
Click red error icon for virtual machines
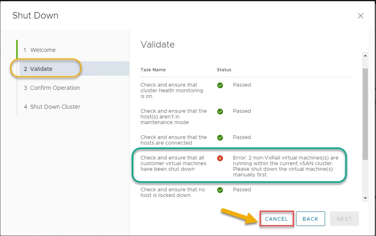pyautogui.click(x=220, y=158)
